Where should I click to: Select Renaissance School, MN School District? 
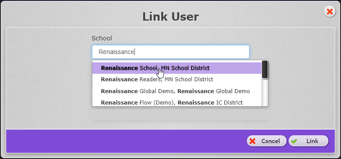(x=177, y=68)
